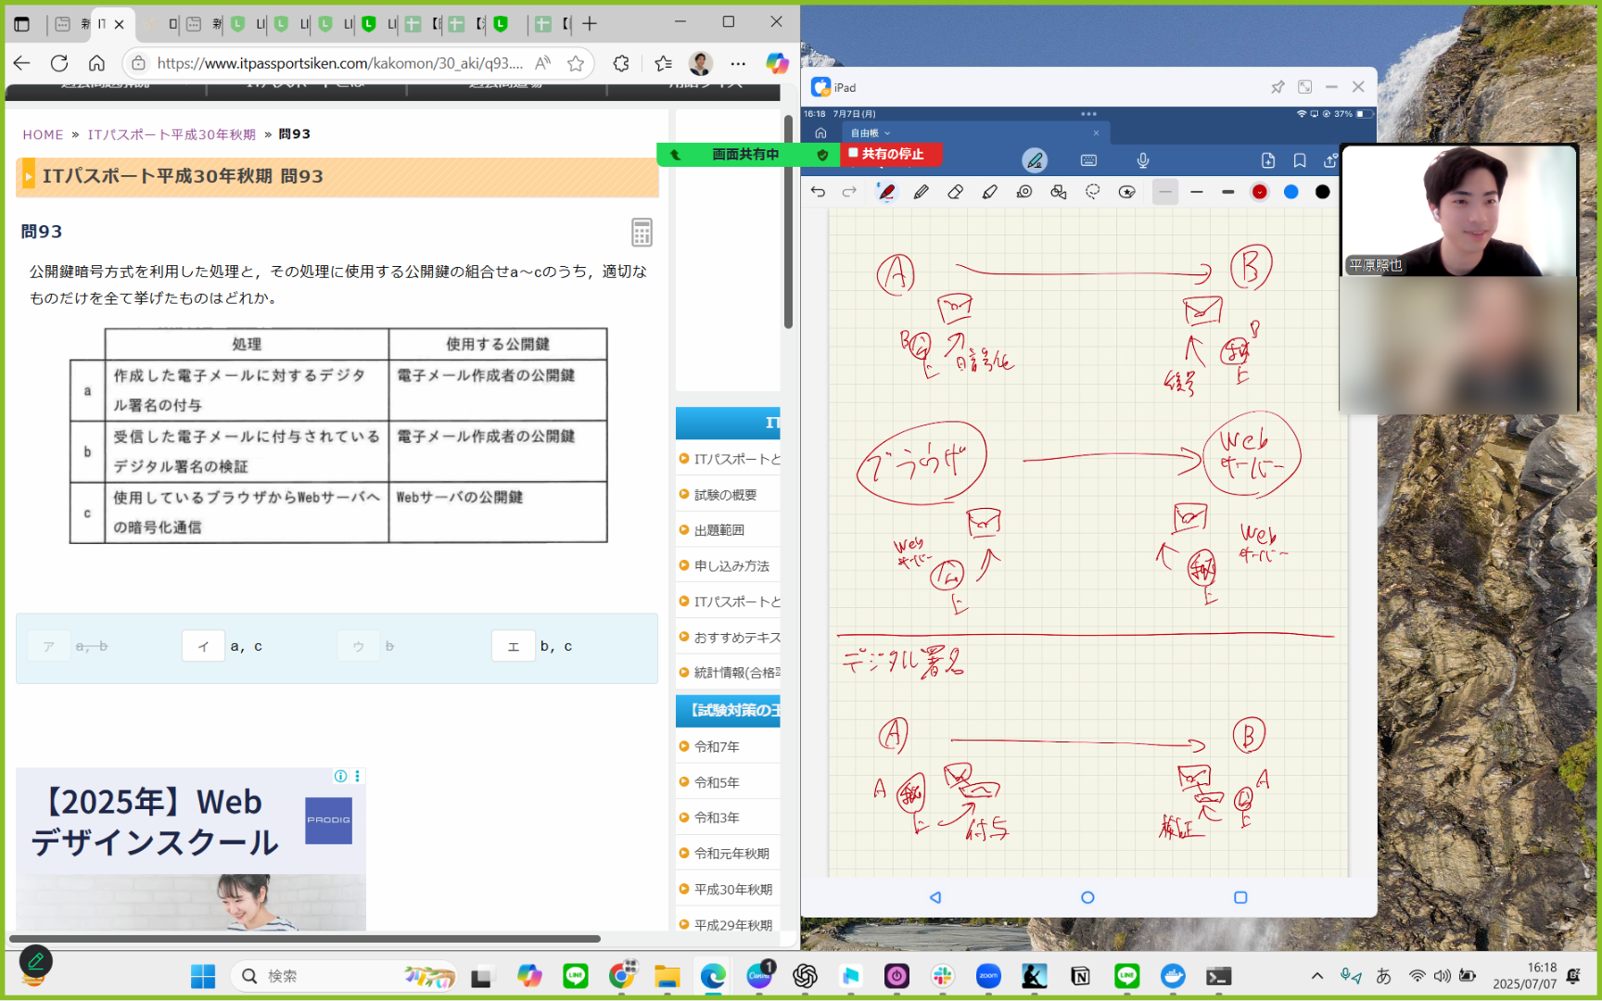This screenshot has width=1602, height=1001.
Task: Select the eraser tool in the note app
Action: 955,192
